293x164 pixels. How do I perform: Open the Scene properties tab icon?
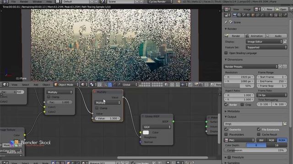click(244, 15)
